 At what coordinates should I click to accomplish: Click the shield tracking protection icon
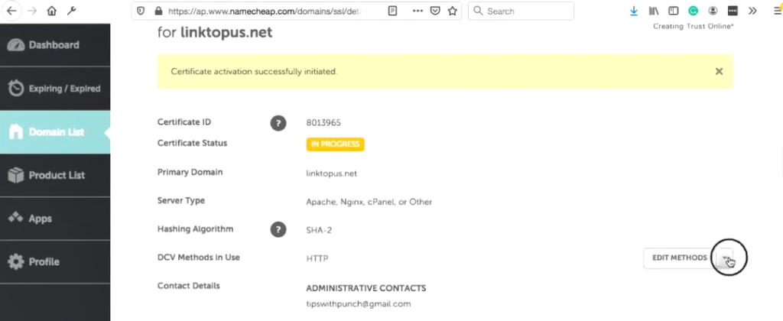141,11
